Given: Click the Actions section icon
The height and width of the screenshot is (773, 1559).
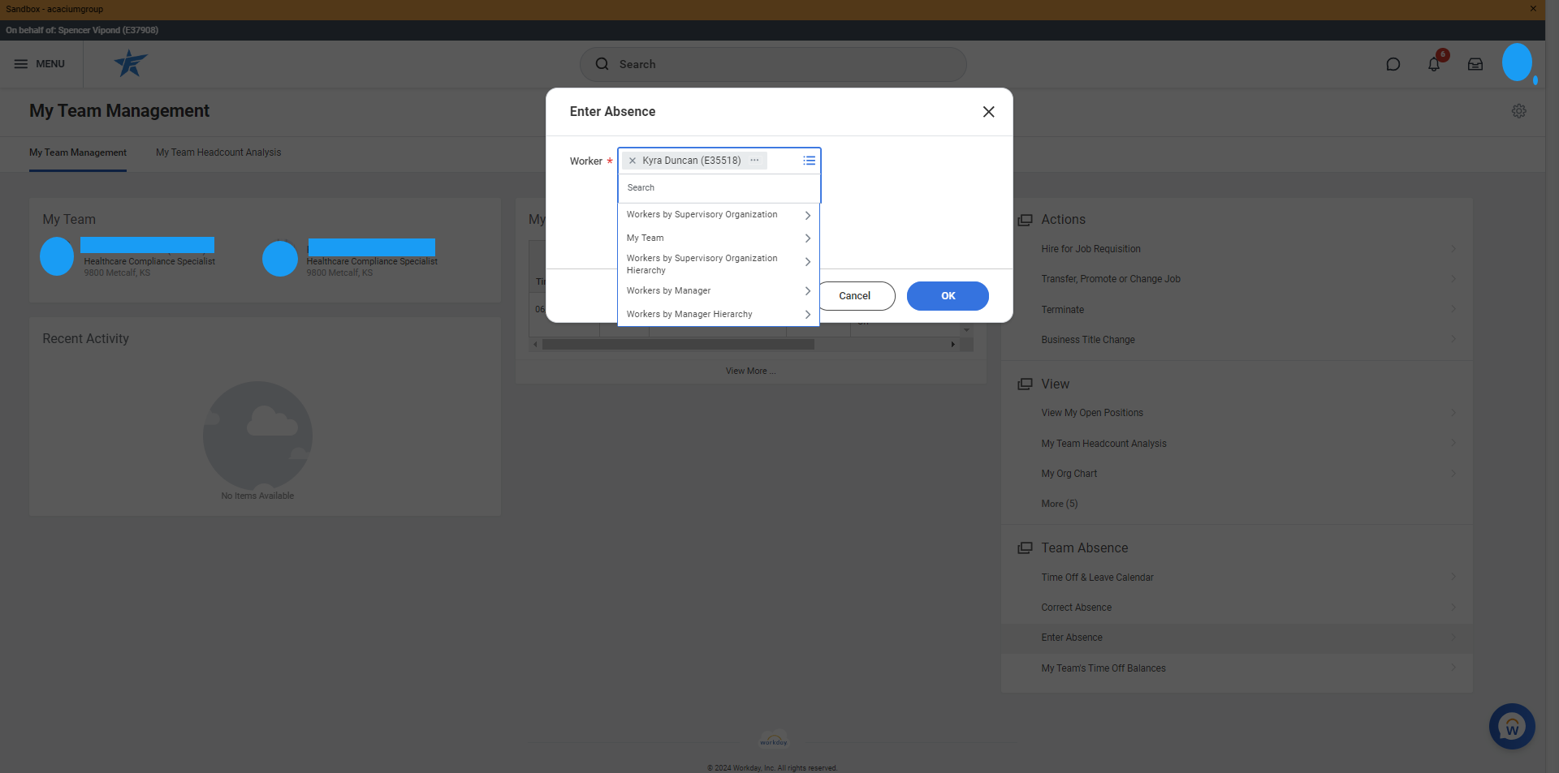Looking at the screenshot, I should tap(1025, 220).
